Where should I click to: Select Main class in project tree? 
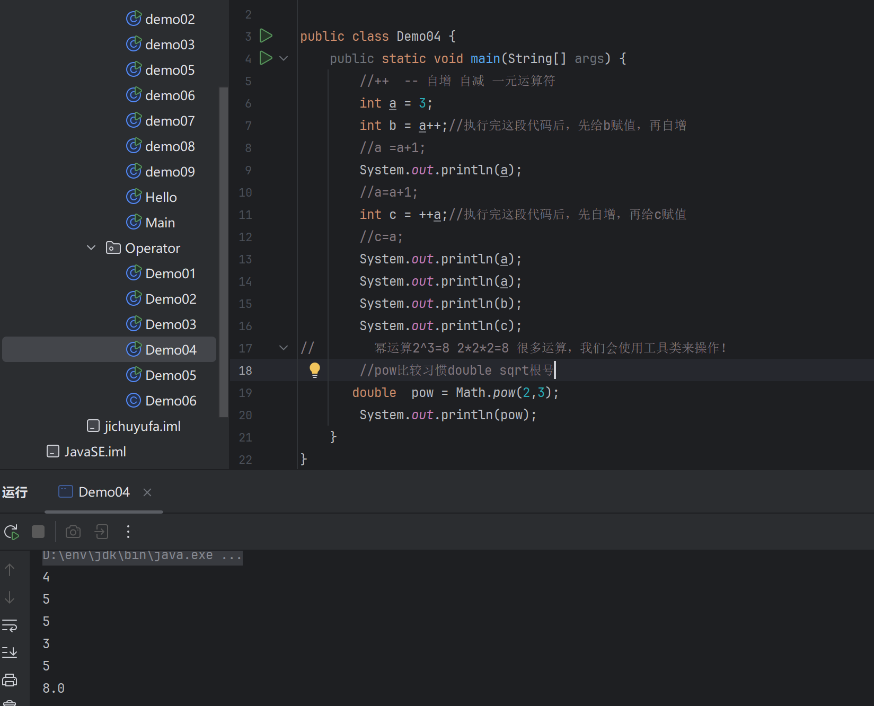pyautogui.click(x=151, y=223)
